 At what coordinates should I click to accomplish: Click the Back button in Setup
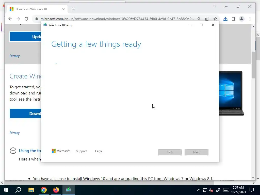[170, 152]
